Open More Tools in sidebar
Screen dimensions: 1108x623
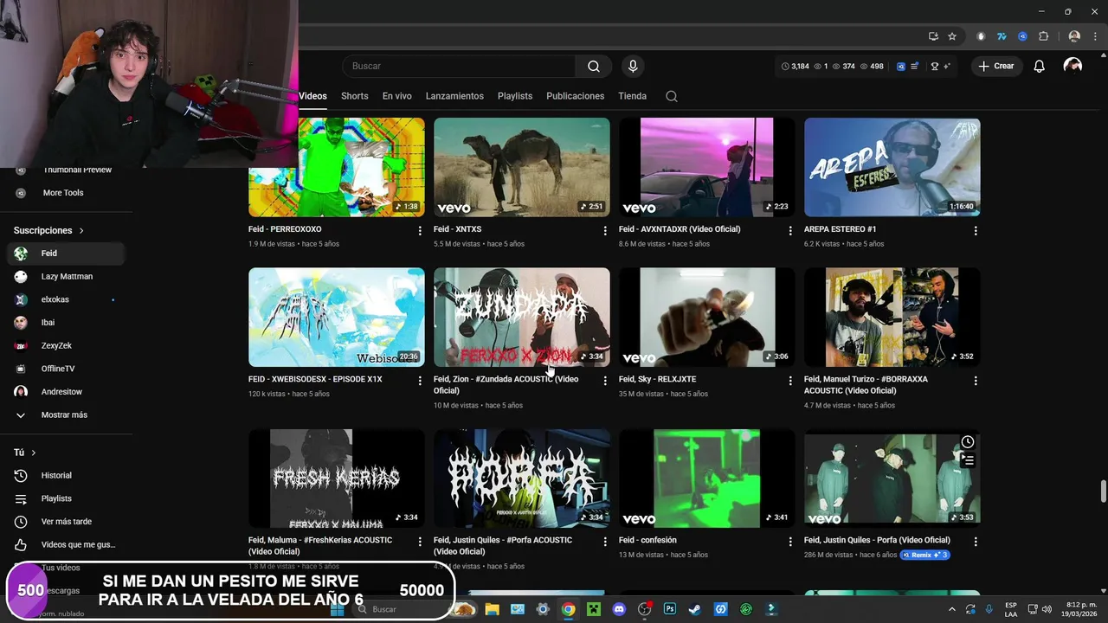pyautogui.click(x=66, y=193)
